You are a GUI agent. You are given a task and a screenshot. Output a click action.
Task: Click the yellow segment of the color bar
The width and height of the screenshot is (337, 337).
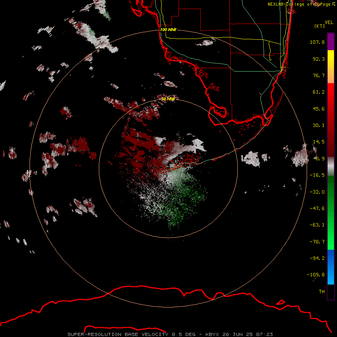coord(331,62)
